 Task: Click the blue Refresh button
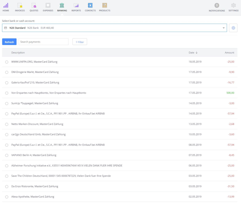tap(9, 42)
